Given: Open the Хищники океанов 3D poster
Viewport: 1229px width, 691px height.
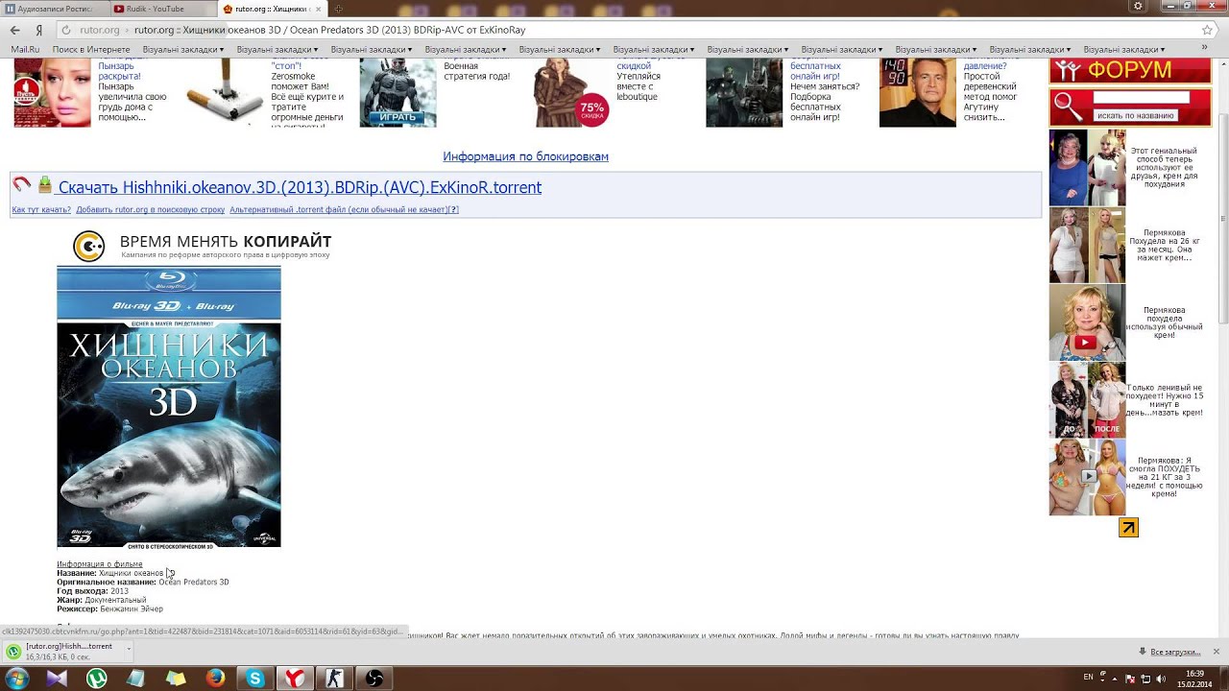Looking at the screenshot, I should point(168,407).
